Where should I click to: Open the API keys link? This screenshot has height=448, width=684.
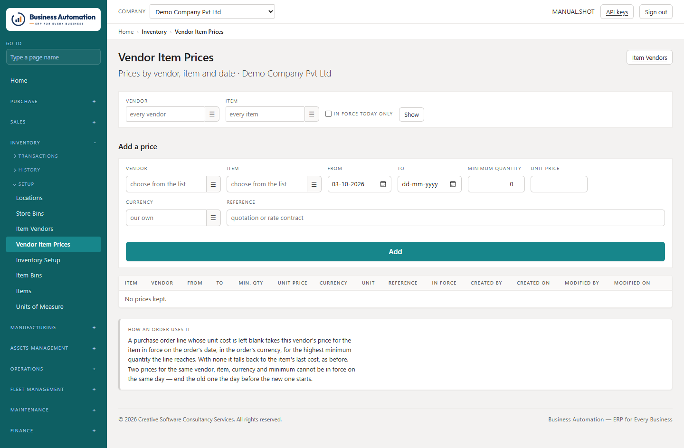click(617, 12)
